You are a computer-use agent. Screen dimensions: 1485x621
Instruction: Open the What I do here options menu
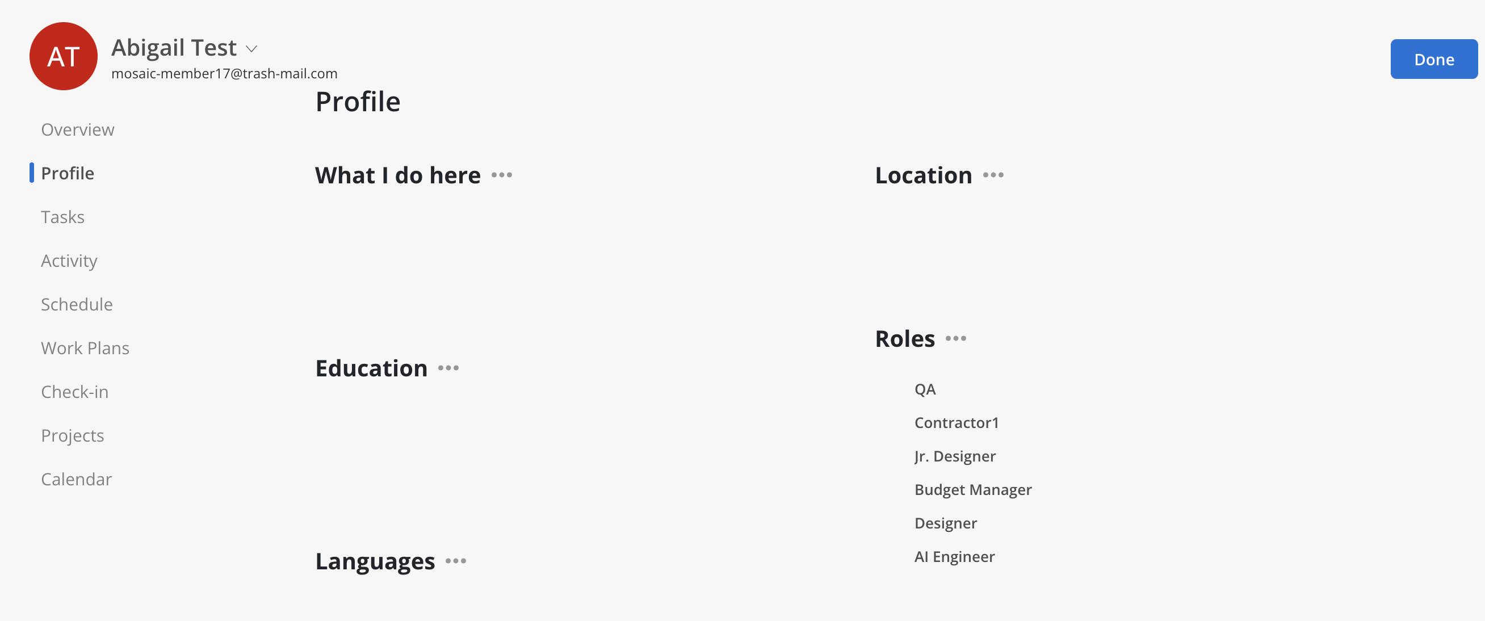(502, 175)
